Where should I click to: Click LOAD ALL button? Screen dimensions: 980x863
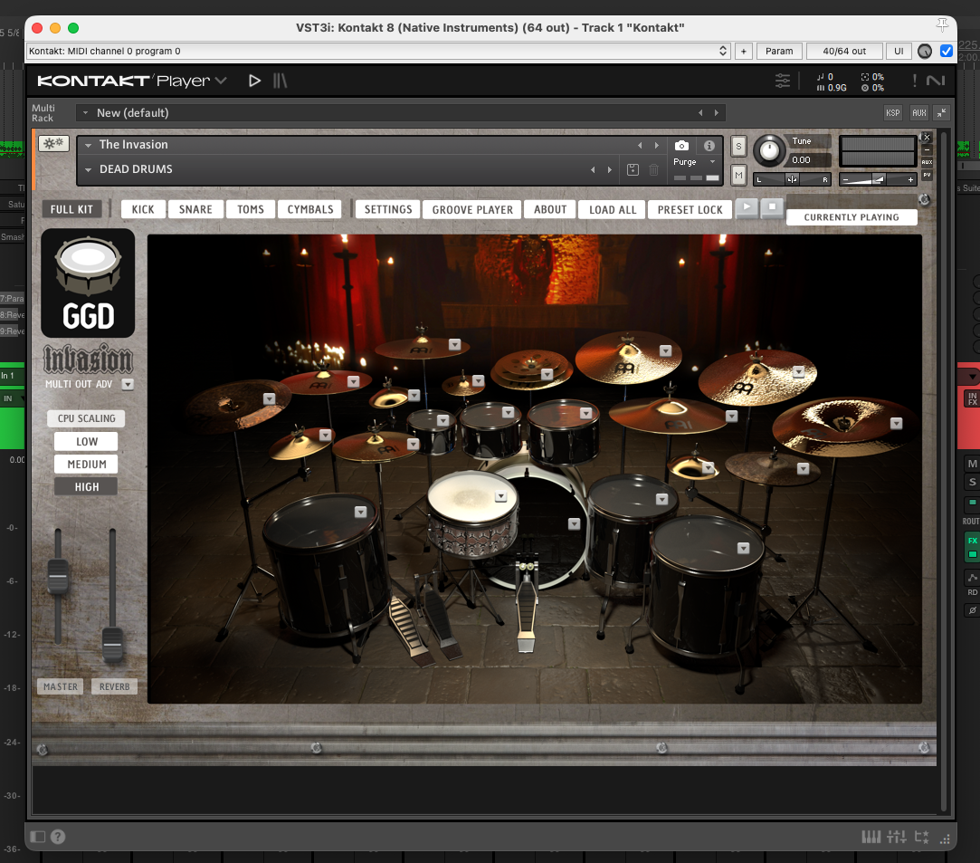613,209
